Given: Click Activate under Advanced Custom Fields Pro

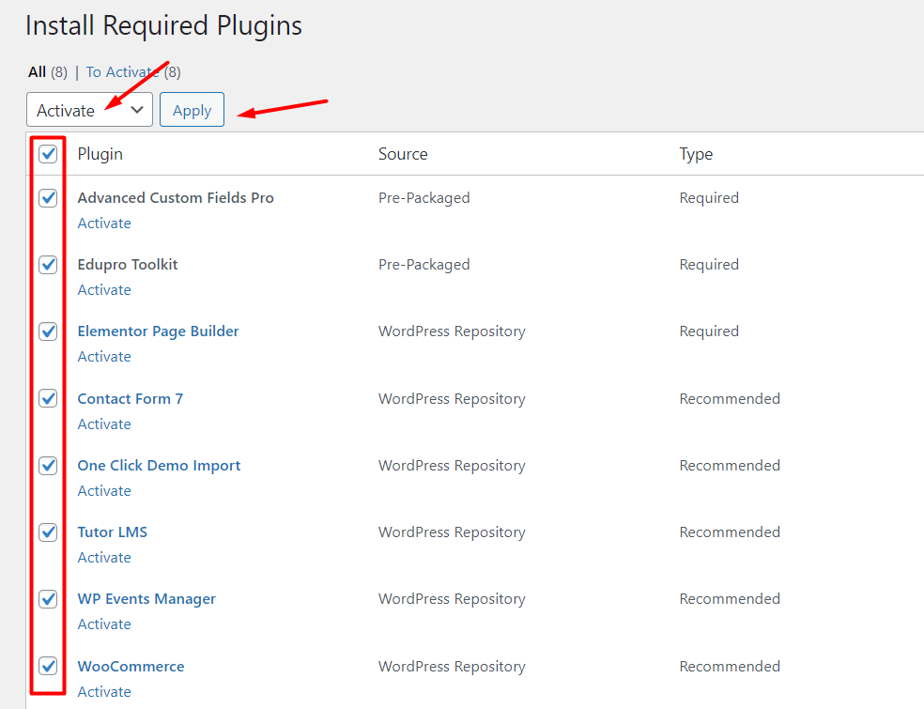Looking at the screenshot, I should pos(104,223).
